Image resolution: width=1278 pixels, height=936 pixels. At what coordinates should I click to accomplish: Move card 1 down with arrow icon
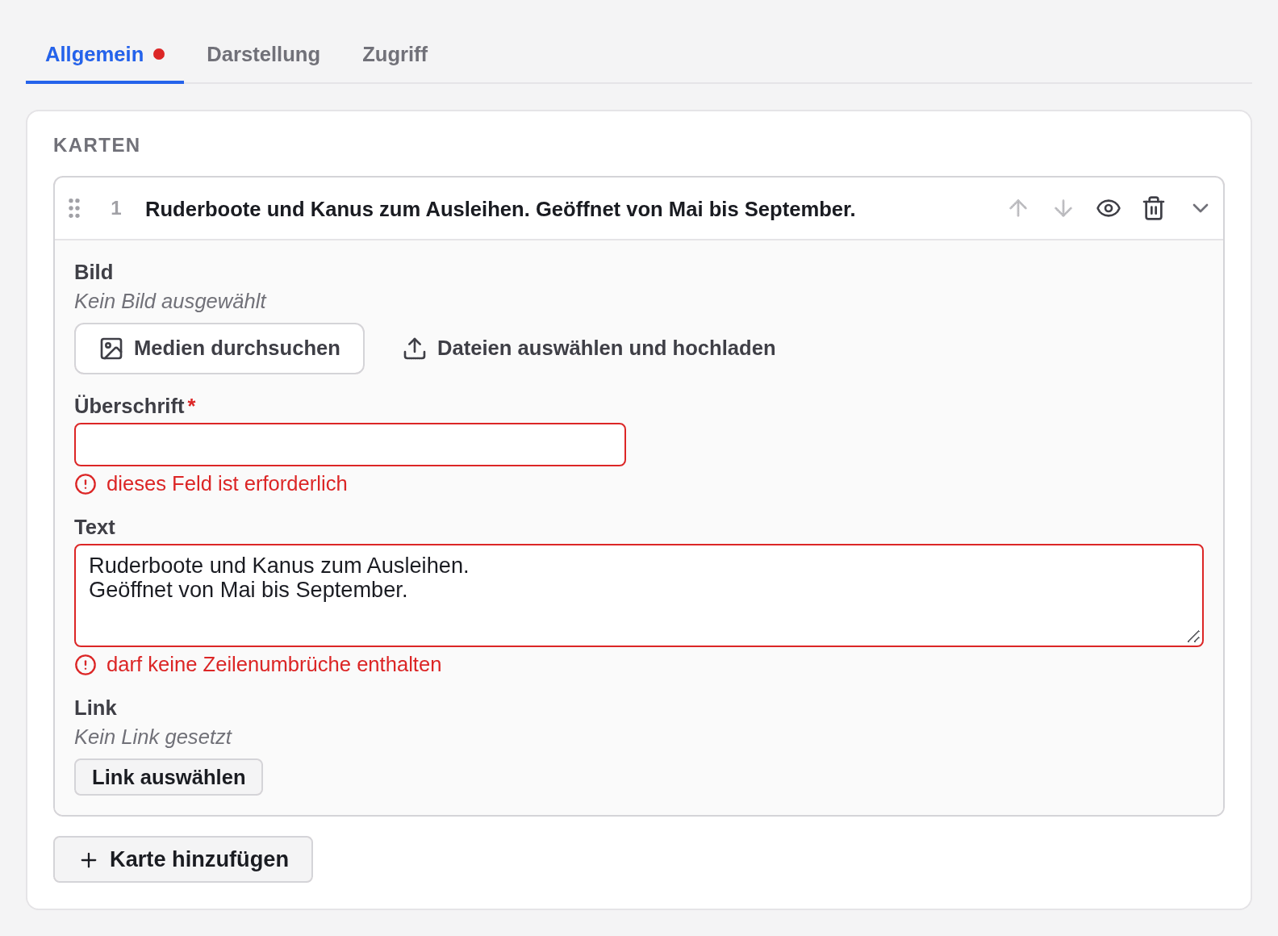tap(1063, 208)
